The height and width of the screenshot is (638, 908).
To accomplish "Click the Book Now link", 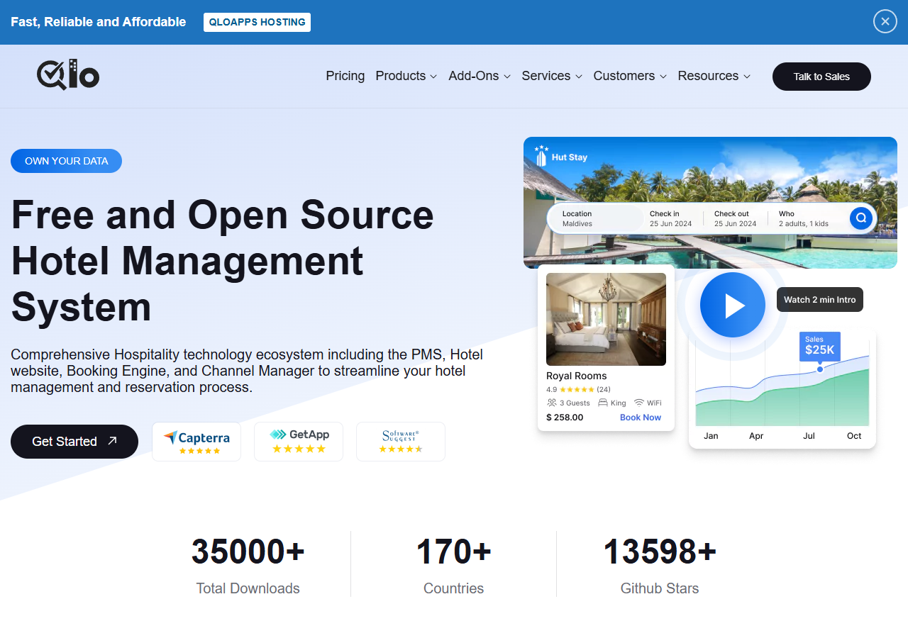I will pos(641,418).
